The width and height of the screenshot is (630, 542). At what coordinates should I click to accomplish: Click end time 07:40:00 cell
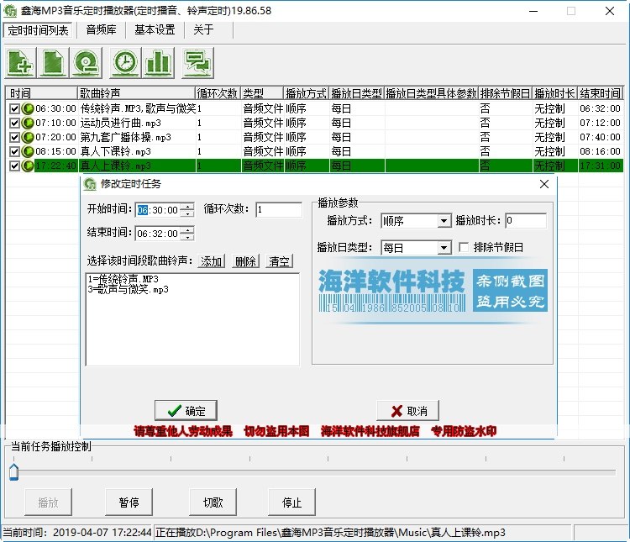click(x=600, y=137)
